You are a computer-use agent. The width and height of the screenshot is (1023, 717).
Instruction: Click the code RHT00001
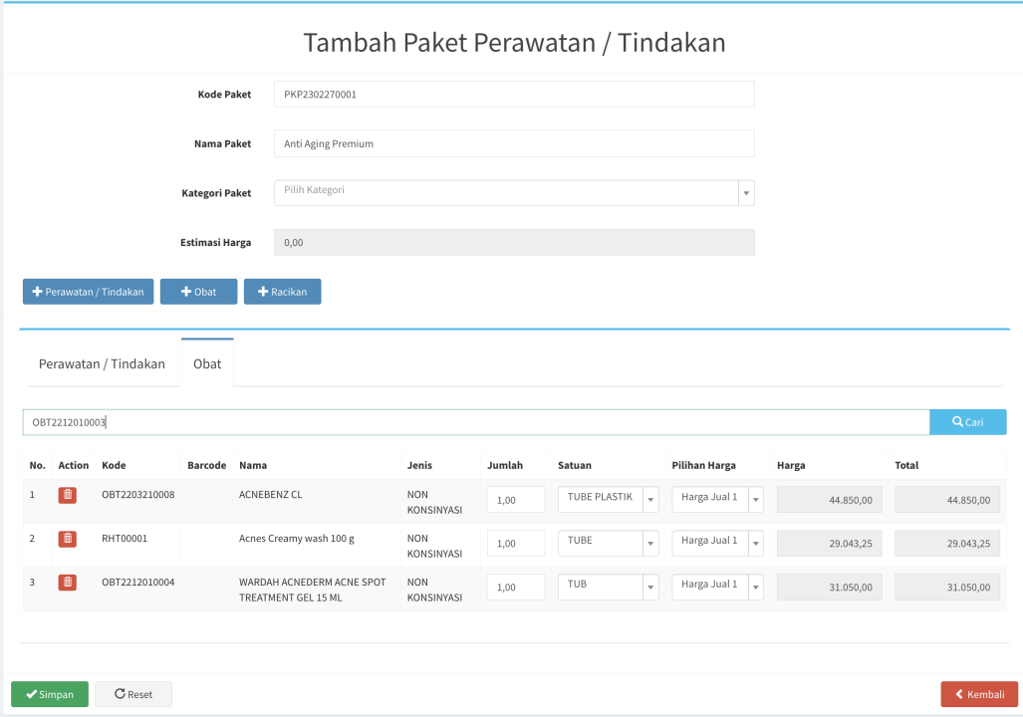tap(125, 538)
